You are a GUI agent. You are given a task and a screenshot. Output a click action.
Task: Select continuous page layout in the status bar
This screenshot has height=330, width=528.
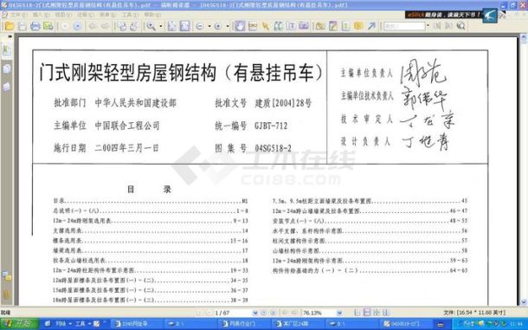367,313
